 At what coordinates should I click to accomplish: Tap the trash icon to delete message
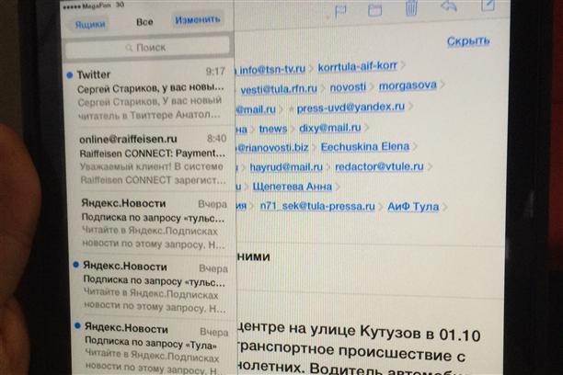click(x=410, y=8)
